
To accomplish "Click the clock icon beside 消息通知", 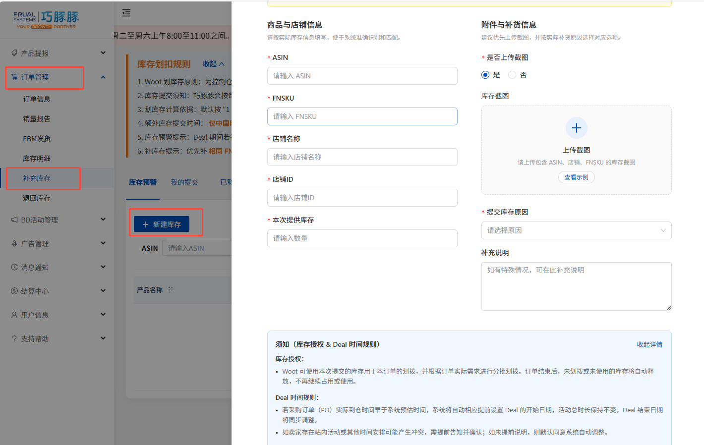I will (14, 267).
